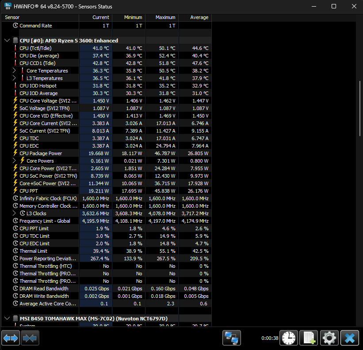Click the 0:00:38 elapsed timer text
Screen dimensions: 363x350
coord(270,338)
